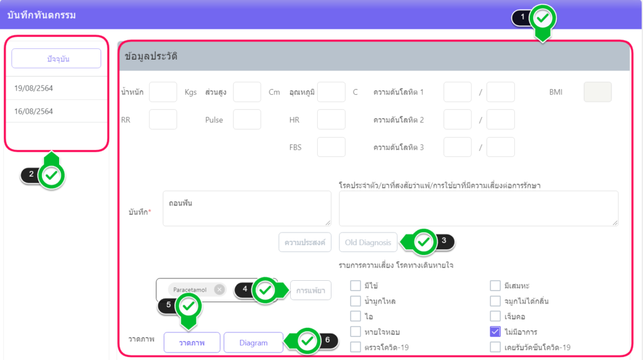The width and height of the screenshot is (643, 360).
Task: Click the Old Diagnosis button
Action: click(x=367, y=243)
